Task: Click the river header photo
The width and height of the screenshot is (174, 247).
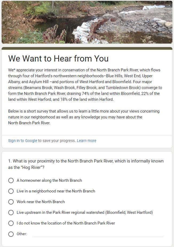Action: (87, 22)
